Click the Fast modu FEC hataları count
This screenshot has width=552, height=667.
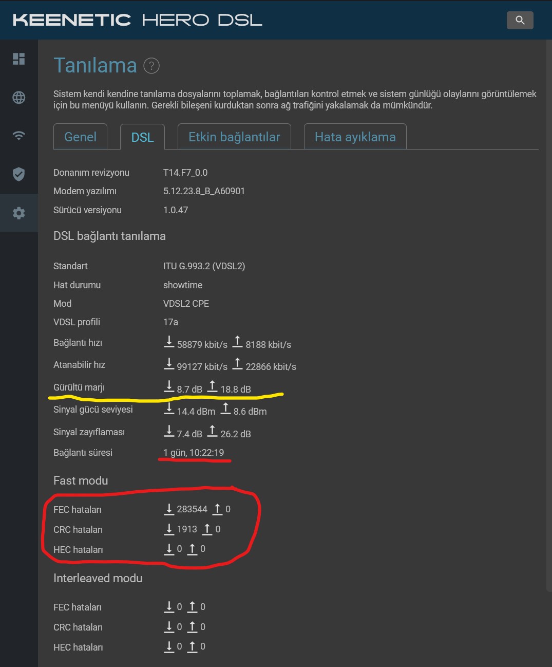[x=192, y=509]
